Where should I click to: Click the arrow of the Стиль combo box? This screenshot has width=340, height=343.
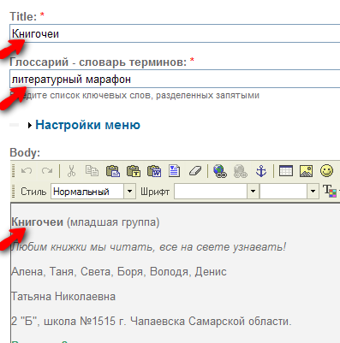129,191
